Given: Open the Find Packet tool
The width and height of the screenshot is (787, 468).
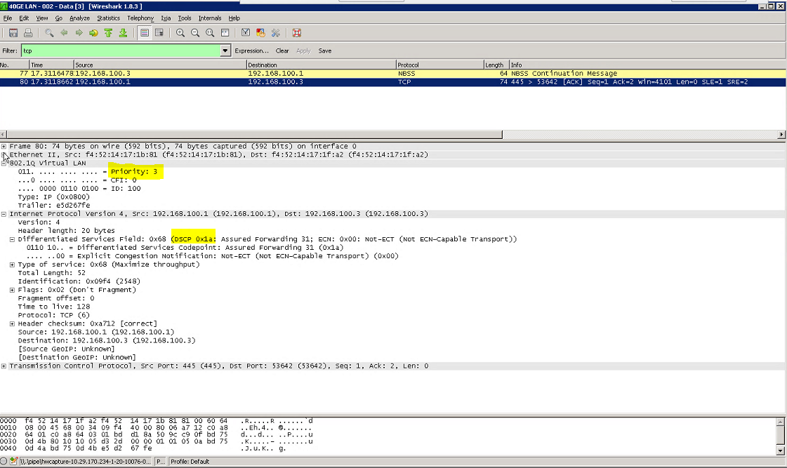Looking at the screenshot, I should pyautogui.click(x=49, y=32).
